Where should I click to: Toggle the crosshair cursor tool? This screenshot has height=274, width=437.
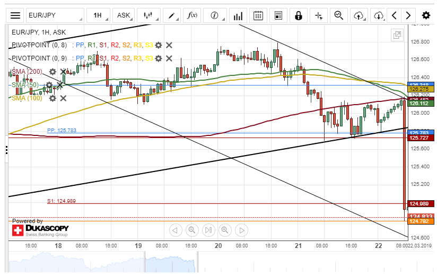click(319, 15)
